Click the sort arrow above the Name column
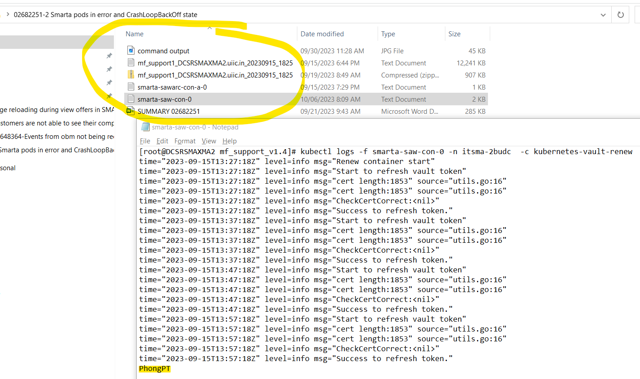 (209, 28)
